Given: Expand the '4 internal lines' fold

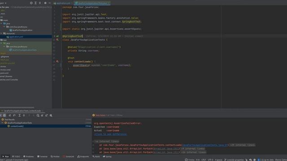Looking at the screenshot, I should tap(107, 141).
